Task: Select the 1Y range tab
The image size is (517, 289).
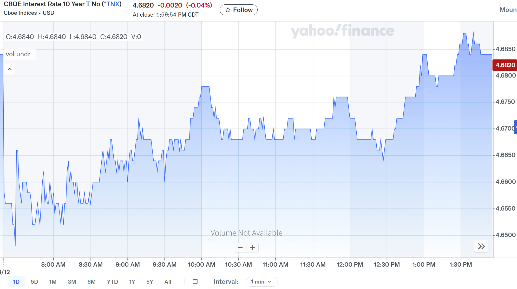Action: pyautogui.click(x=132, y=282)
